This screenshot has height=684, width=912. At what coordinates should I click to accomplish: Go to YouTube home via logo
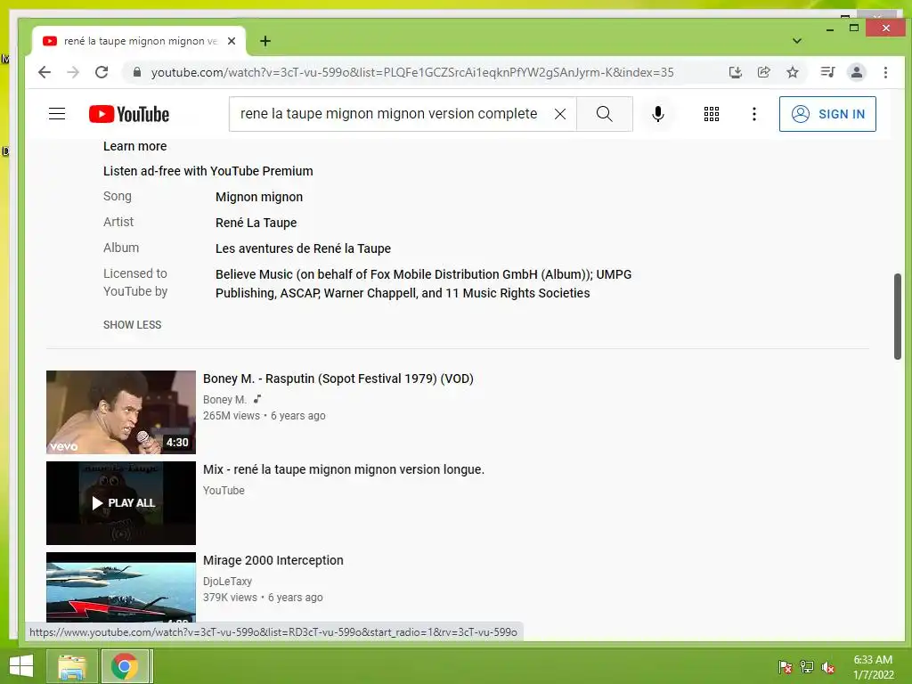pyautogui.click(x=129, y=114)
